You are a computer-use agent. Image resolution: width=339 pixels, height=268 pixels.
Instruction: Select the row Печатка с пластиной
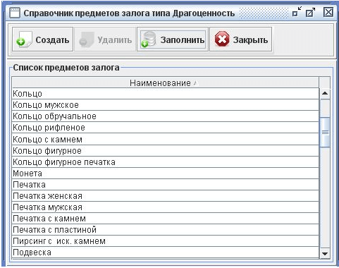pyautogui.click(x=166, y=230)
